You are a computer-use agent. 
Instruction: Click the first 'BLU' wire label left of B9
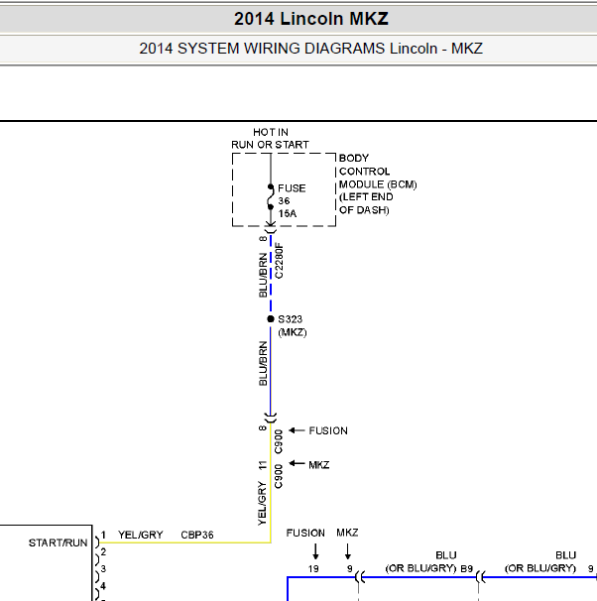[x=446, y=555]
